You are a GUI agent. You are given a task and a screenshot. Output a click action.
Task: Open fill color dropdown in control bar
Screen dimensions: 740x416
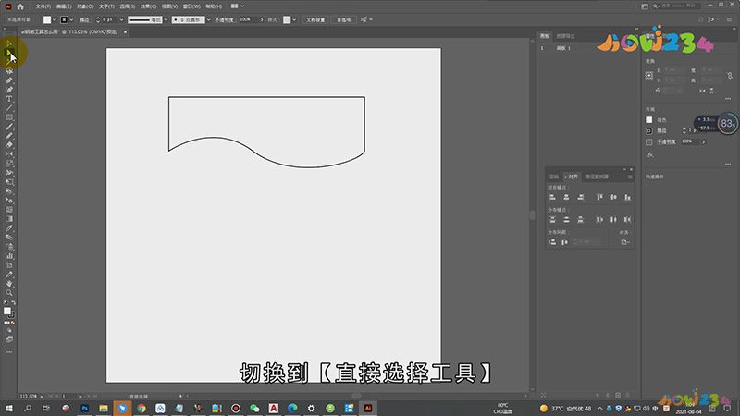(x=55, y=19)
